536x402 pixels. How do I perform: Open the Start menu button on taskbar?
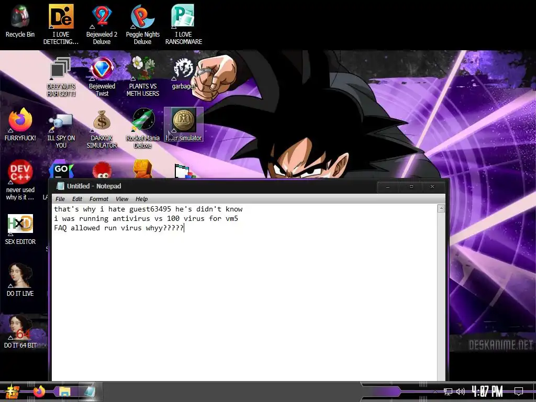tap(12, 392)
